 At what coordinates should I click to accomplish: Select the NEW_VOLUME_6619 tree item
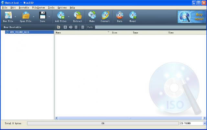(19, 32)
